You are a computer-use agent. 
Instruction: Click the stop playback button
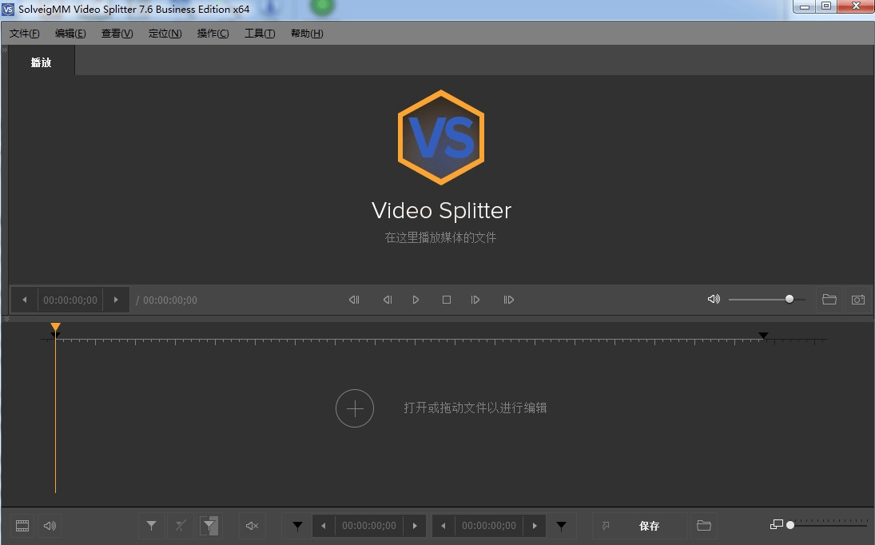[x=447, y=300]
